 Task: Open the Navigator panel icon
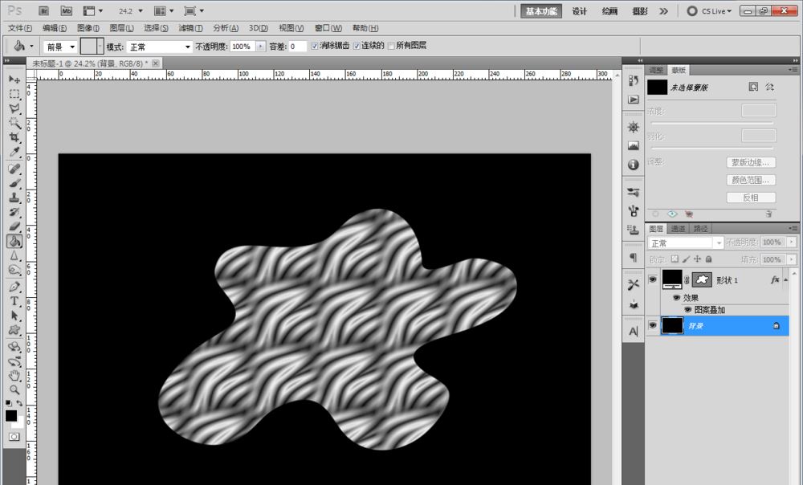click(x=634, y=127)
